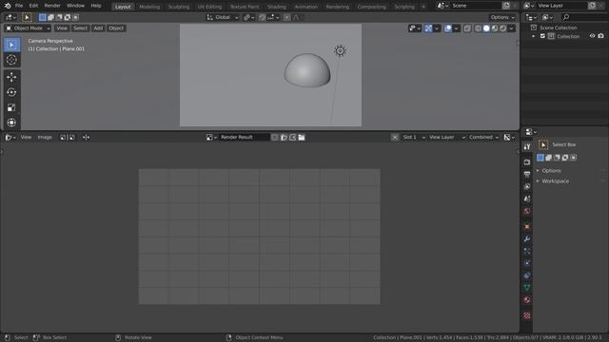Click the outliner search magnifier
The image size is (609, 342).
[x=566, y=17]
